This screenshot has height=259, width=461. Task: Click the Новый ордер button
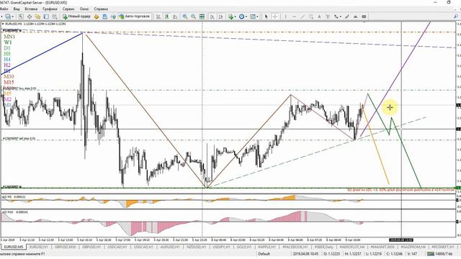(x=76, y=17)
